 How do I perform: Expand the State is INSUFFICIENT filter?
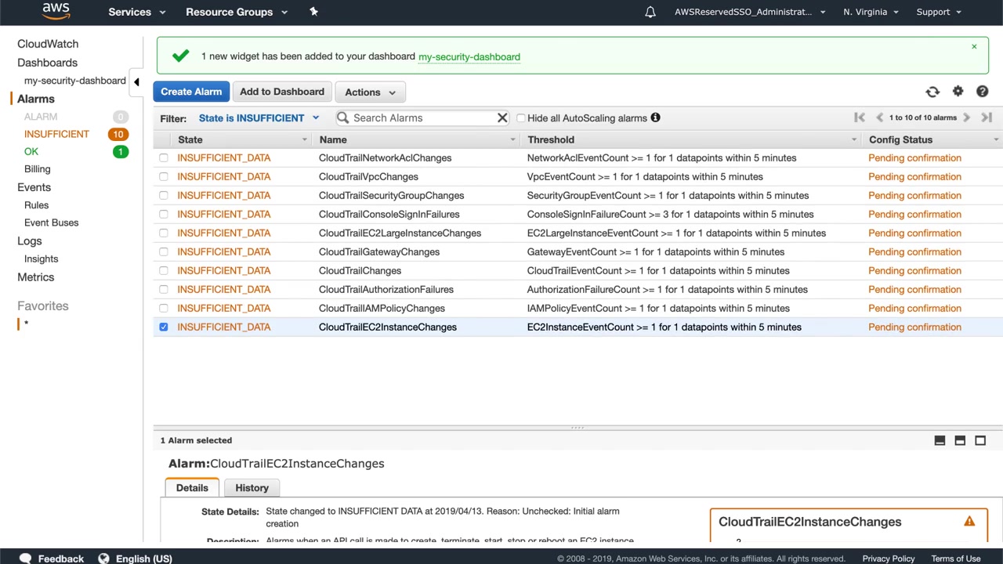pos(259,118)
